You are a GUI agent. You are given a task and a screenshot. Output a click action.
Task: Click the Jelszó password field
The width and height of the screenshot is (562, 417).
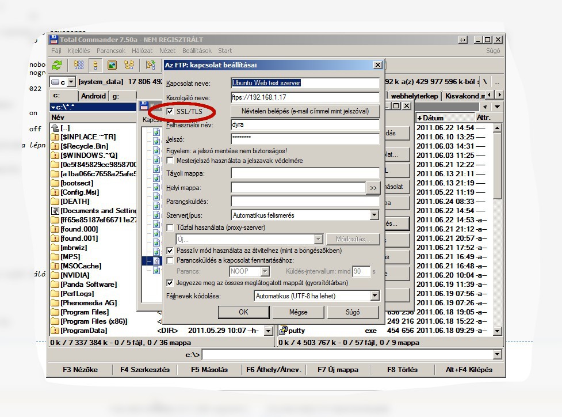pyautogui.click(x=305, y=139)
